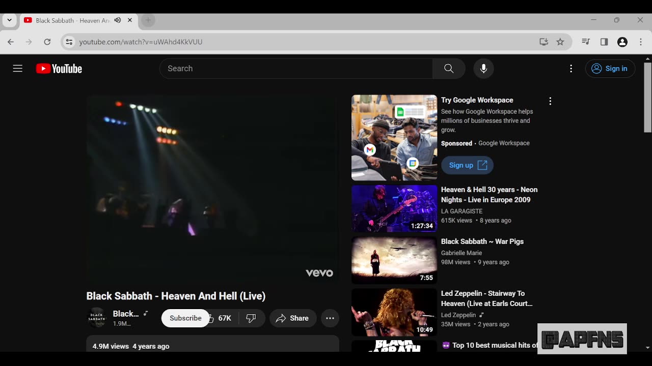652x366 pixels.
Task: Open Gabrielle Marie channel name
Action: [x=461, y=253]
